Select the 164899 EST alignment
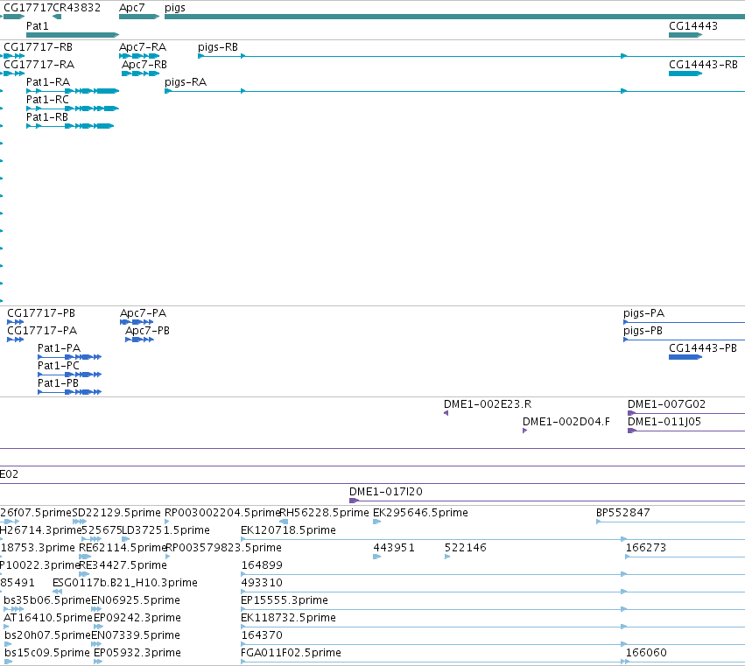This screenshot has width=745, height=666. (493, 574)
